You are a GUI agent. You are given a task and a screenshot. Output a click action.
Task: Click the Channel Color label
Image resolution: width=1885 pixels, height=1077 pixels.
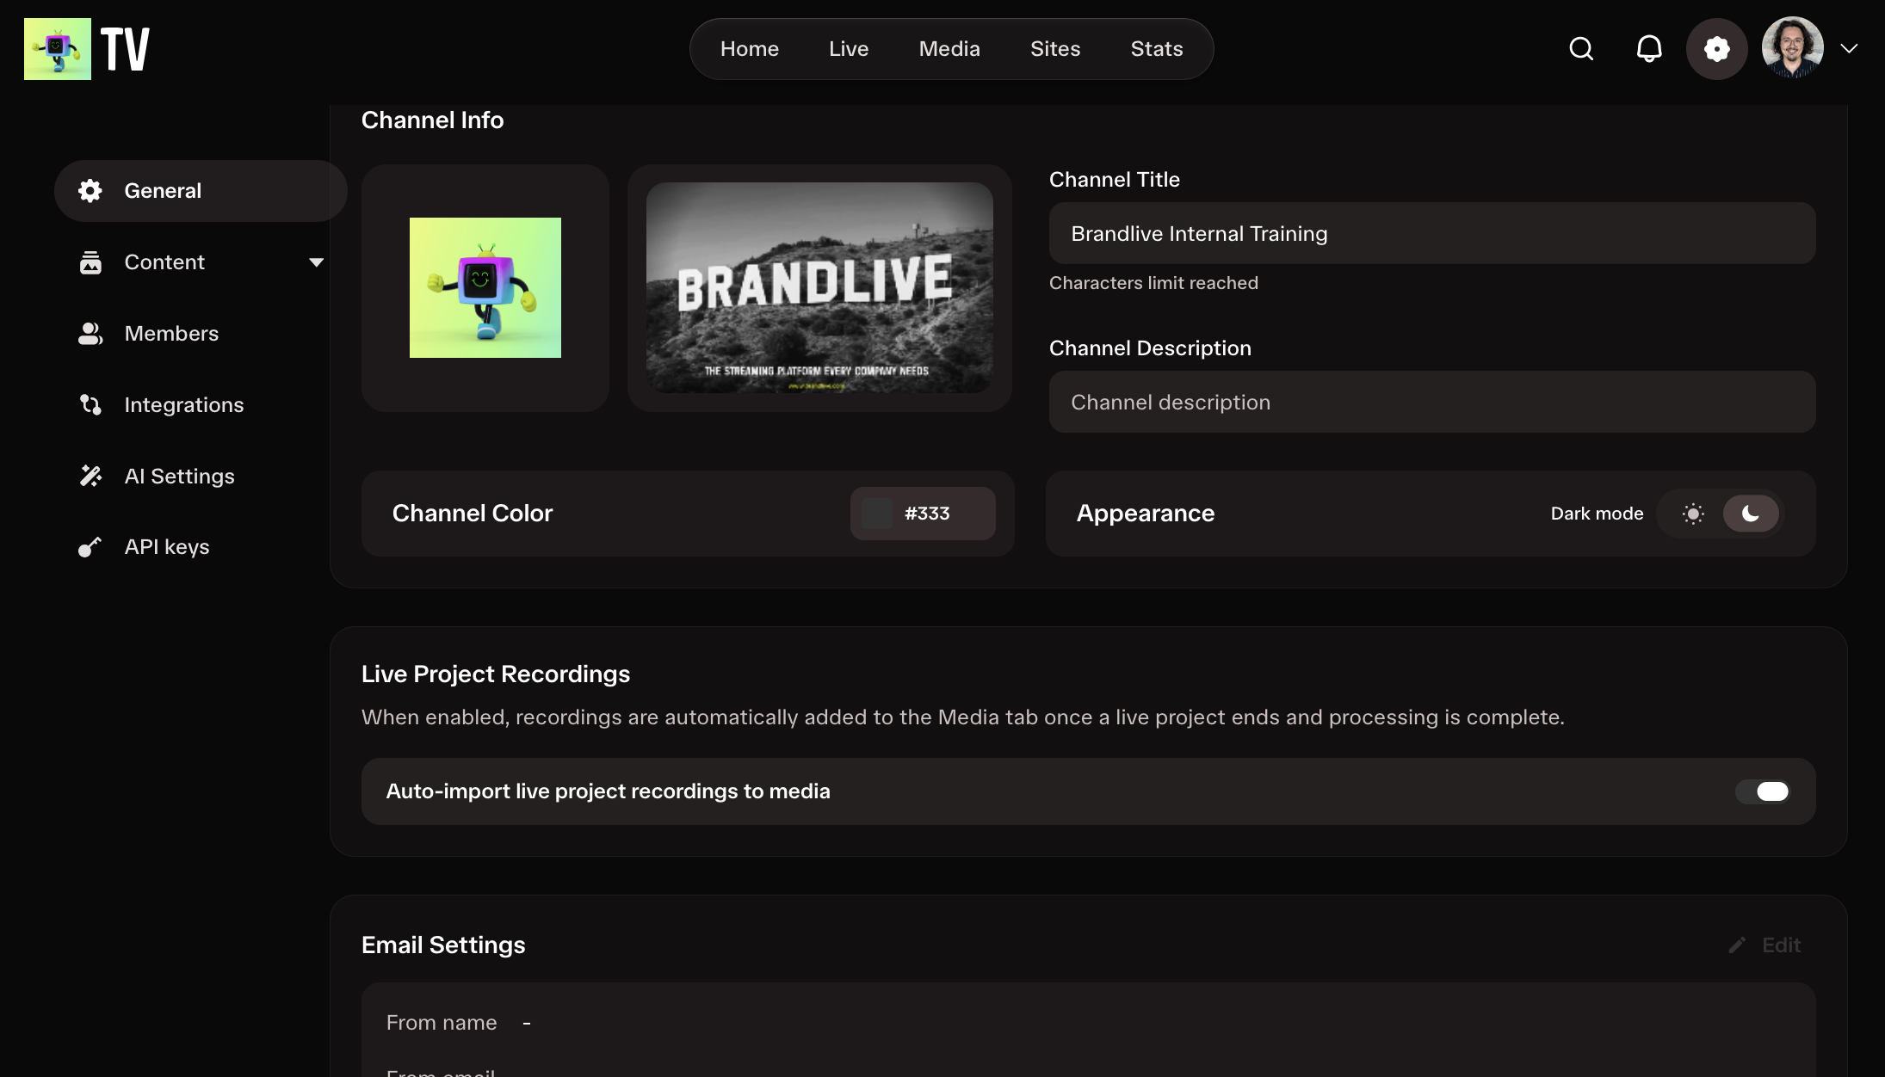coord(473,514)
